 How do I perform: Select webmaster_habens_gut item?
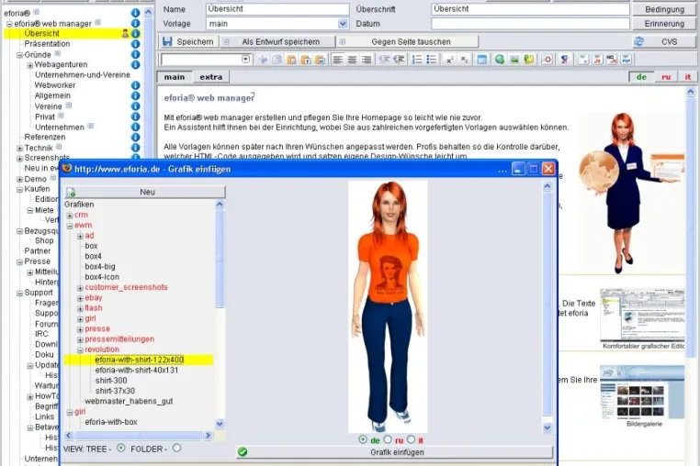click(x=129, y=401)
